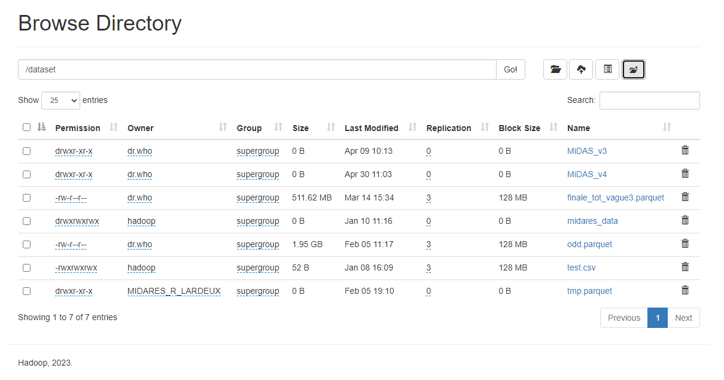Click trash icon in tmp.parquet row

685,291
